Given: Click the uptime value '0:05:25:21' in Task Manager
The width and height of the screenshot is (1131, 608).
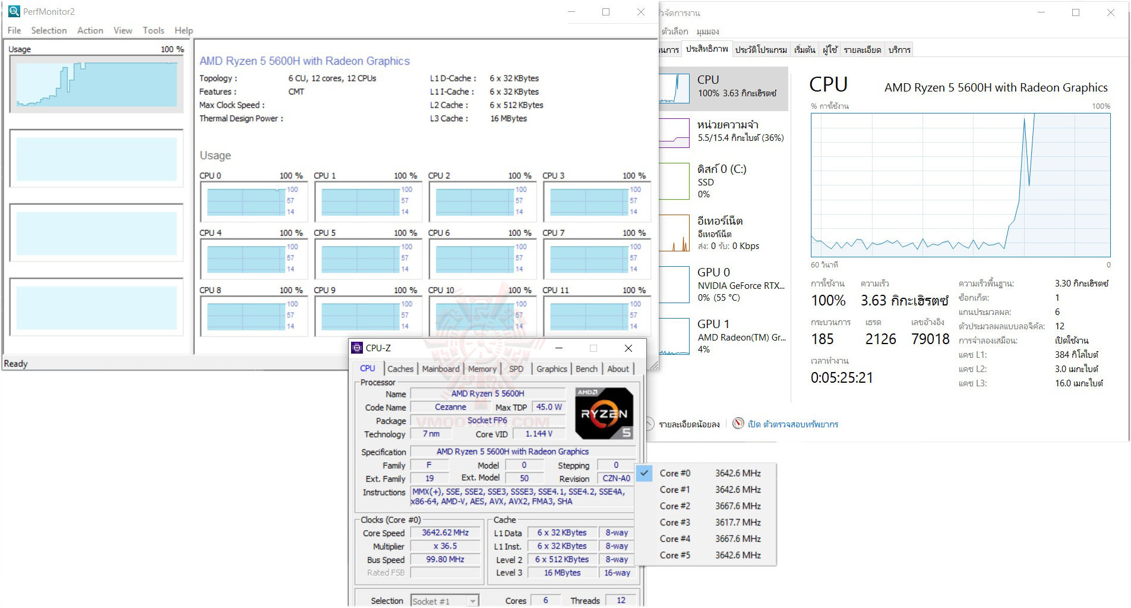Looking at the screenshot, I should (x=842, y=377).
